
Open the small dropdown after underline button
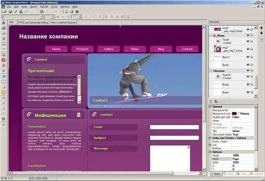[x=79, y=17]
